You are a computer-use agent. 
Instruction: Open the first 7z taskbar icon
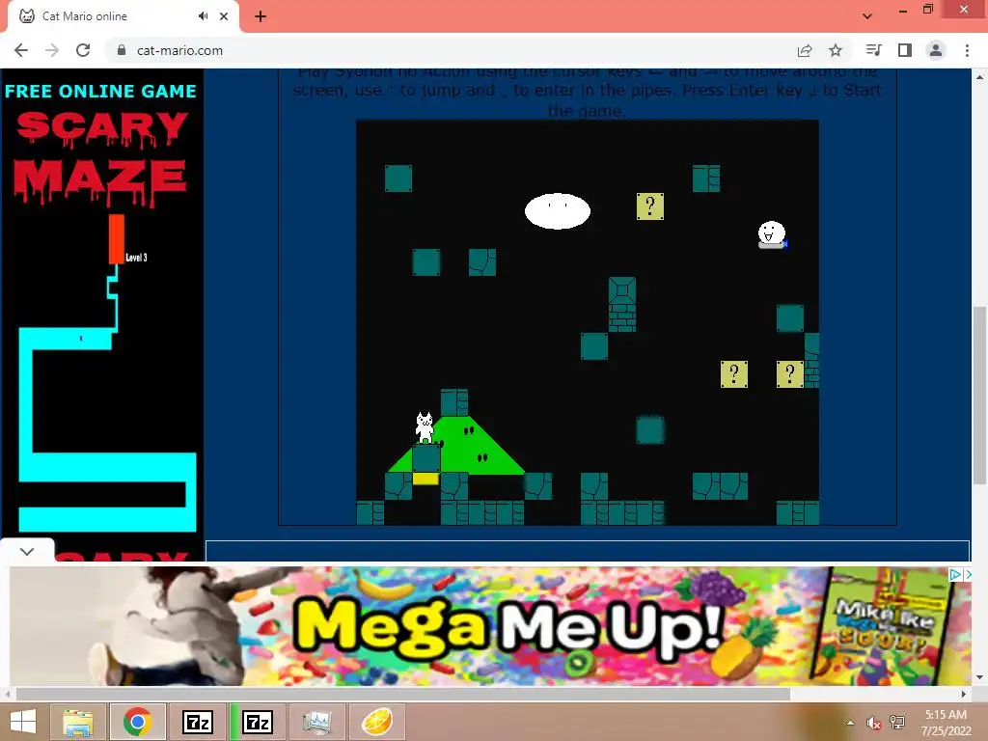tap(198, 722)
